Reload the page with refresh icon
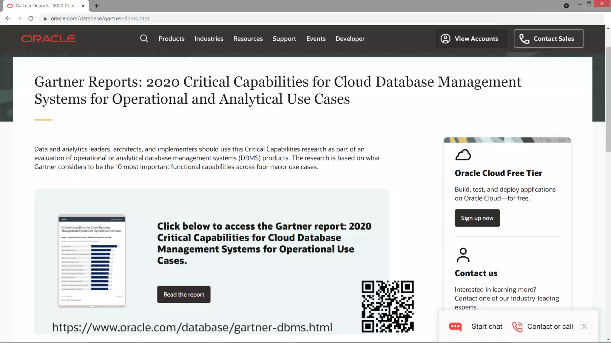 (x=31, y=18)
